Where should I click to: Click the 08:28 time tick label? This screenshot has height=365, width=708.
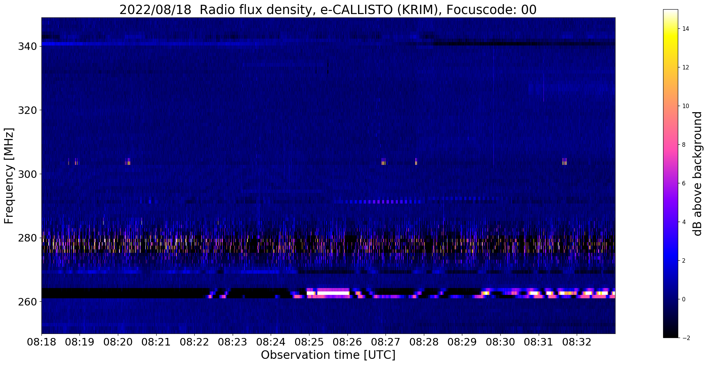424,342
